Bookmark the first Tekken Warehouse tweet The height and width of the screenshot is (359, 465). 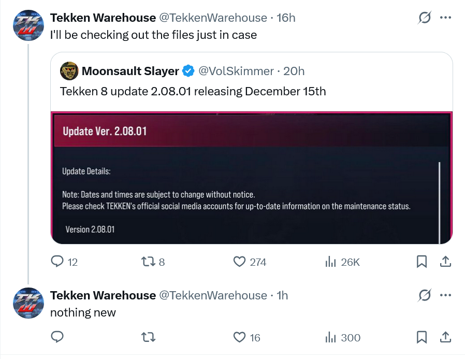point(422,262)
